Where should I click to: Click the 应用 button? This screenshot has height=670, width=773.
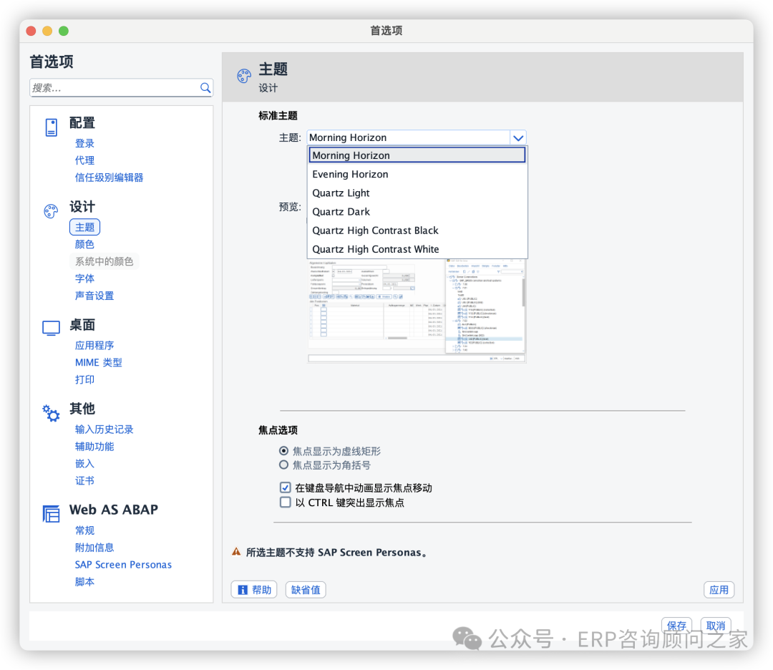pyautogui.click(x=719, y=590)
